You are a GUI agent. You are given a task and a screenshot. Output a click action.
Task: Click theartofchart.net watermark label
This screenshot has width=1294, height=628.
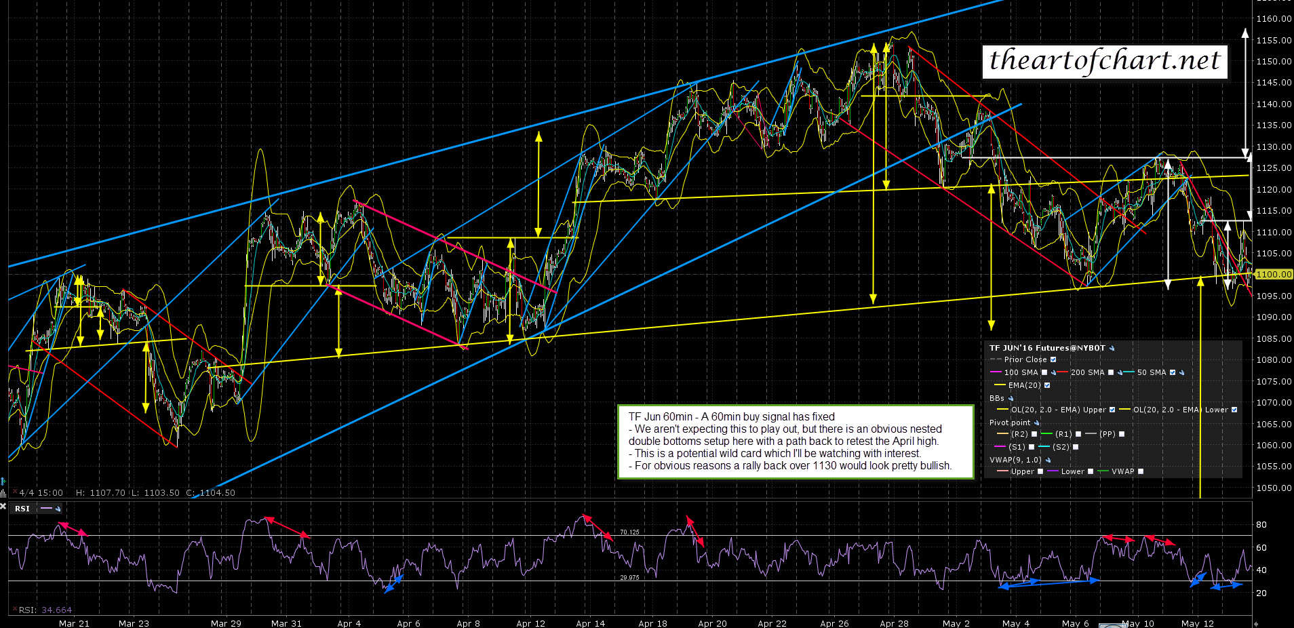pos(1105,61)
